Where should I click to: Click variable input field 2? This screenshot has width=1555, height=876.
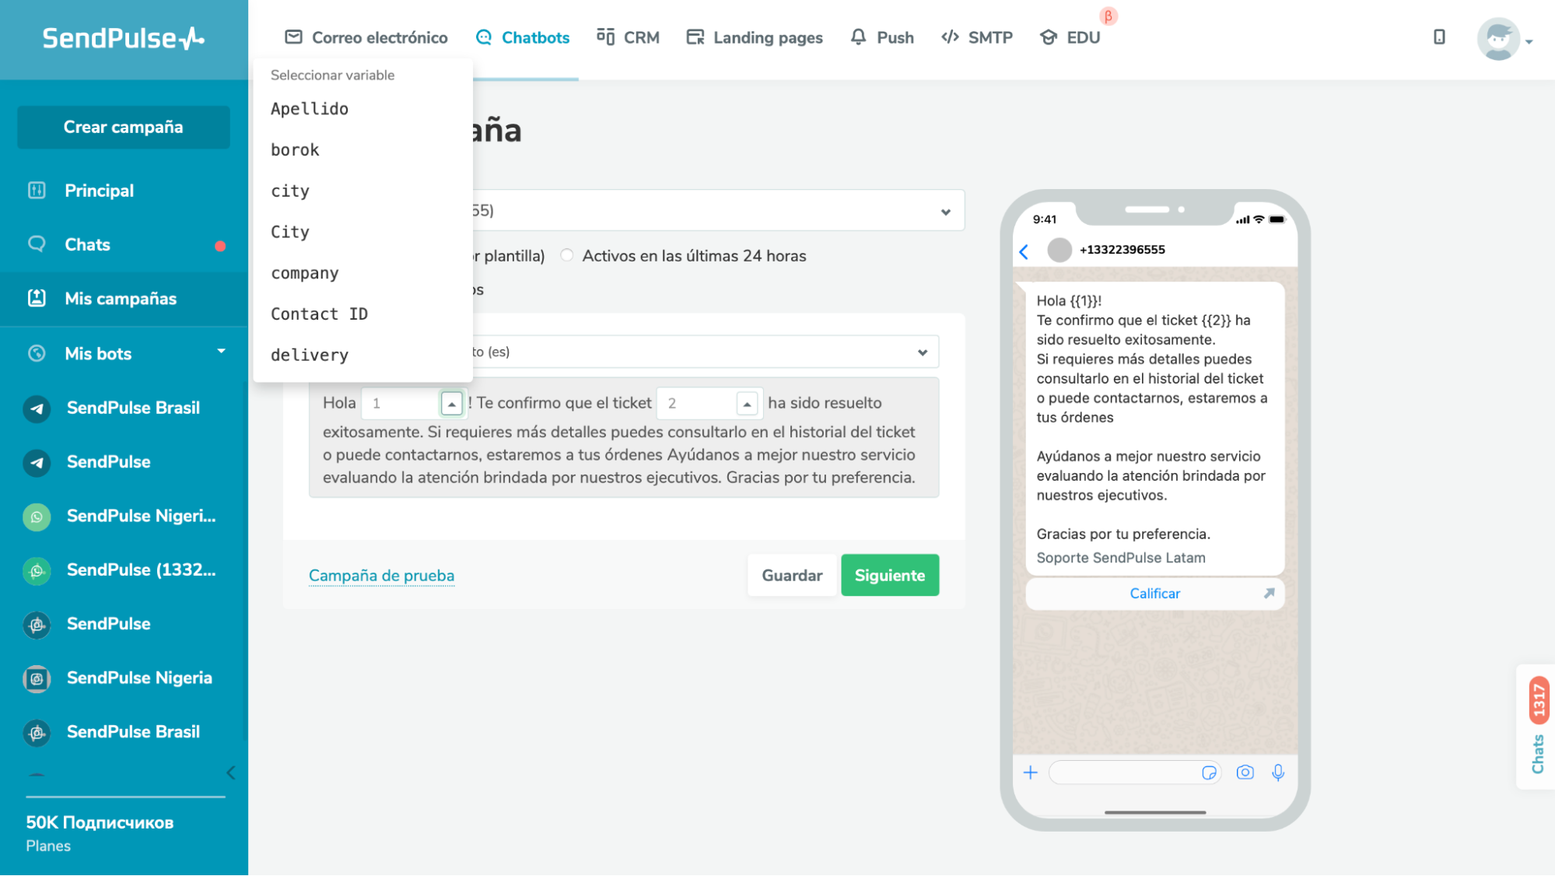(x=697, y=403)
